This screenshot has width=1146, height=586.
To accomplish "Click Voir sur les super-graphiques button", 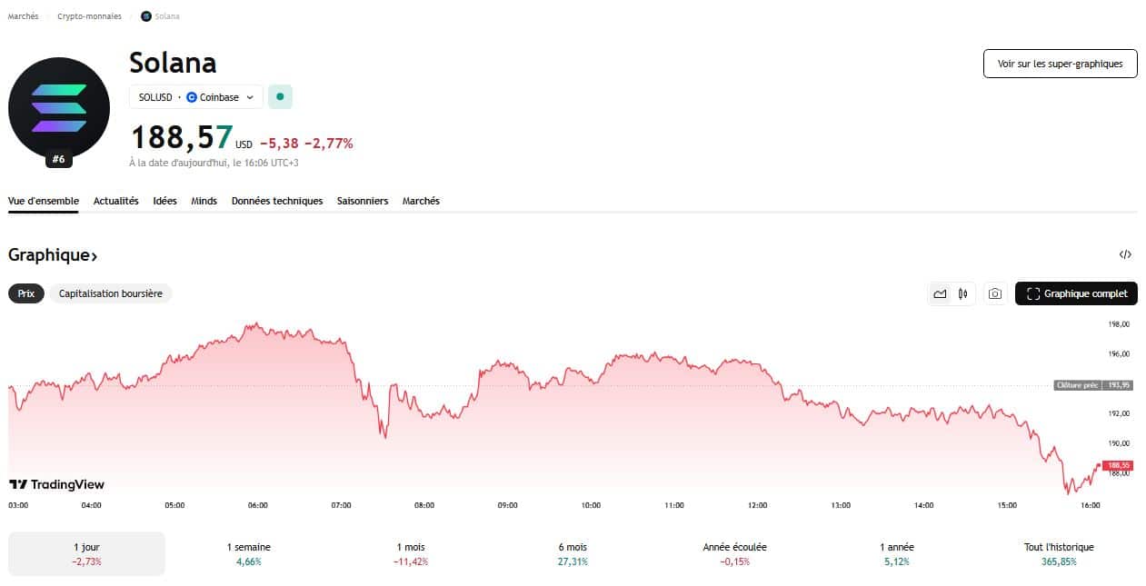I will (1060, 64).
